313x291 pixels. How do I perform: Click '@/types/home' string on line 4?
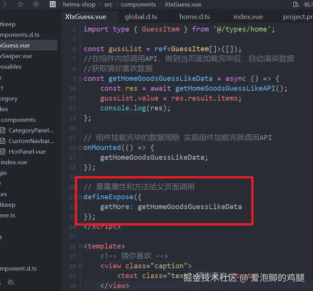242,29
